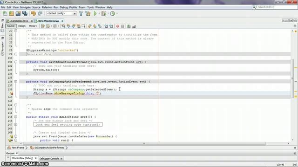Open the Forward history dropdown arrow in editor toolbar
The image size is (298, 167).
58,26
